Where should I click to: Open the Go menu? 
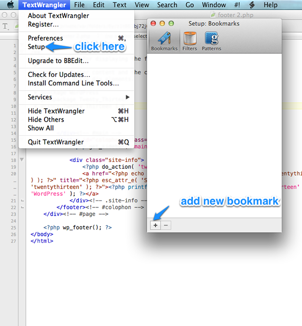(x=190, y=5)
